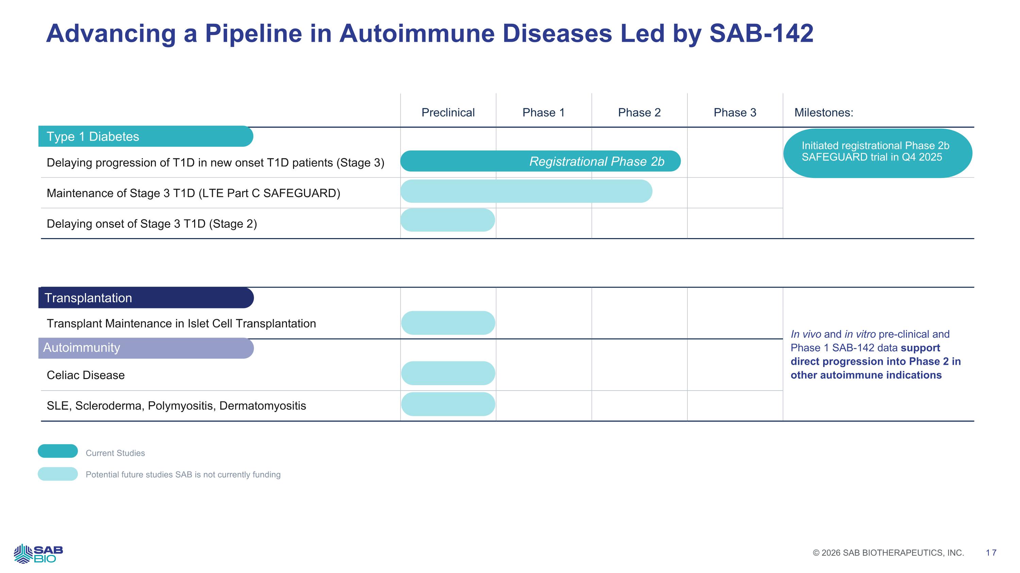Click the SLE Scleroderma row preclinical bar

pos(448,404)
